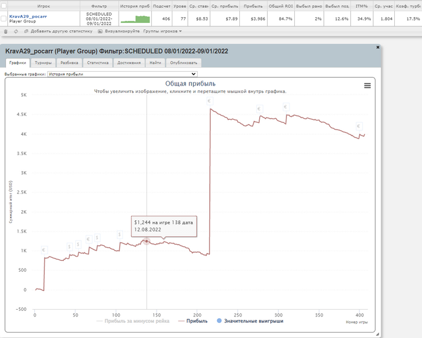
Task: Switch to the 'Достижения' tab
Action: pos(129,63)
